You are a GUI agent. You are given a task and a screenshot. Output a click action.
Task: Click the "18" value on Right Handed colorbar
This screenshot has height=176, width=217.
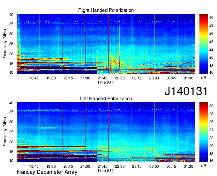click(211, 66)
